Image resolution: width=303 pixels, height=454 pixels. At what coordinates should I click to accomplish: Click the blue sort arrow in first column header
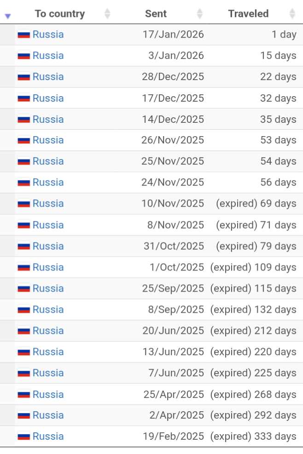[8, 16]
